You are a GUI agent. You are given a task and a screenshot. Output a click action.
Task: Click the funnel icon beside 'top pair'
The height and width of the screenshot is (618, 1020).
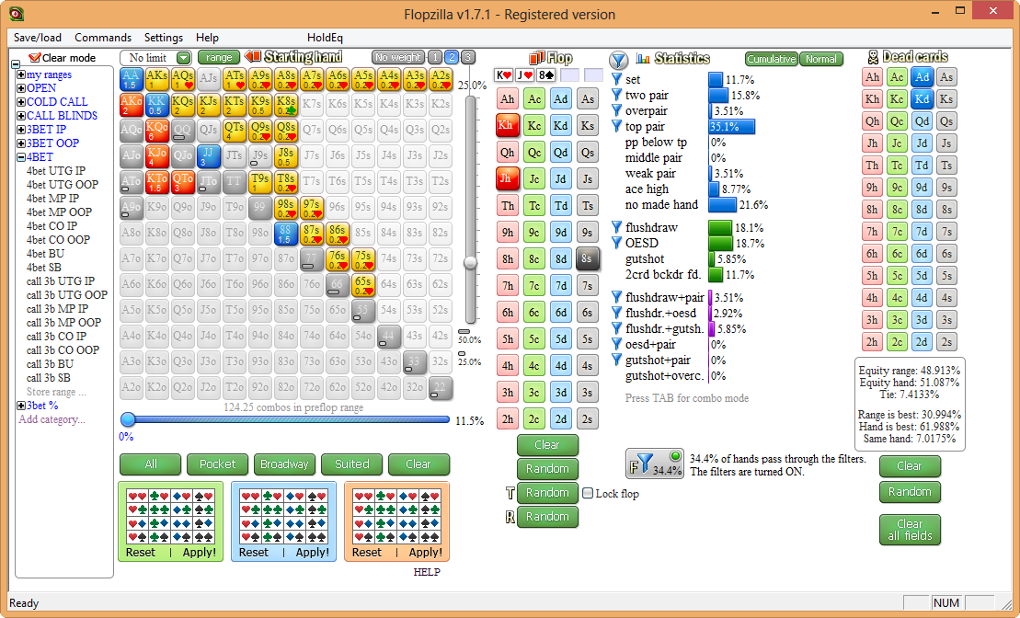pos(616,126)
